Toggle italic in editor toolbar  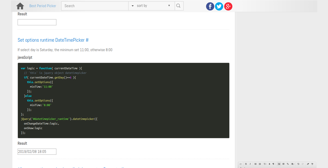click(x=250, y=164)
